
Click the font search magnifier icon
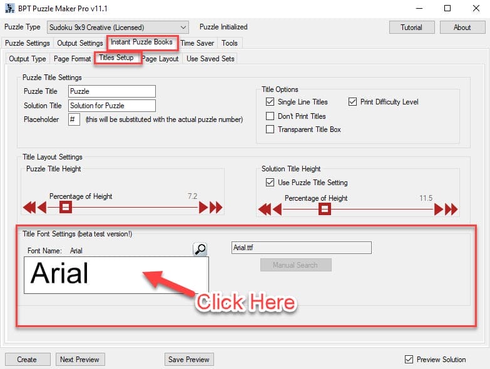tap(200, 249)
